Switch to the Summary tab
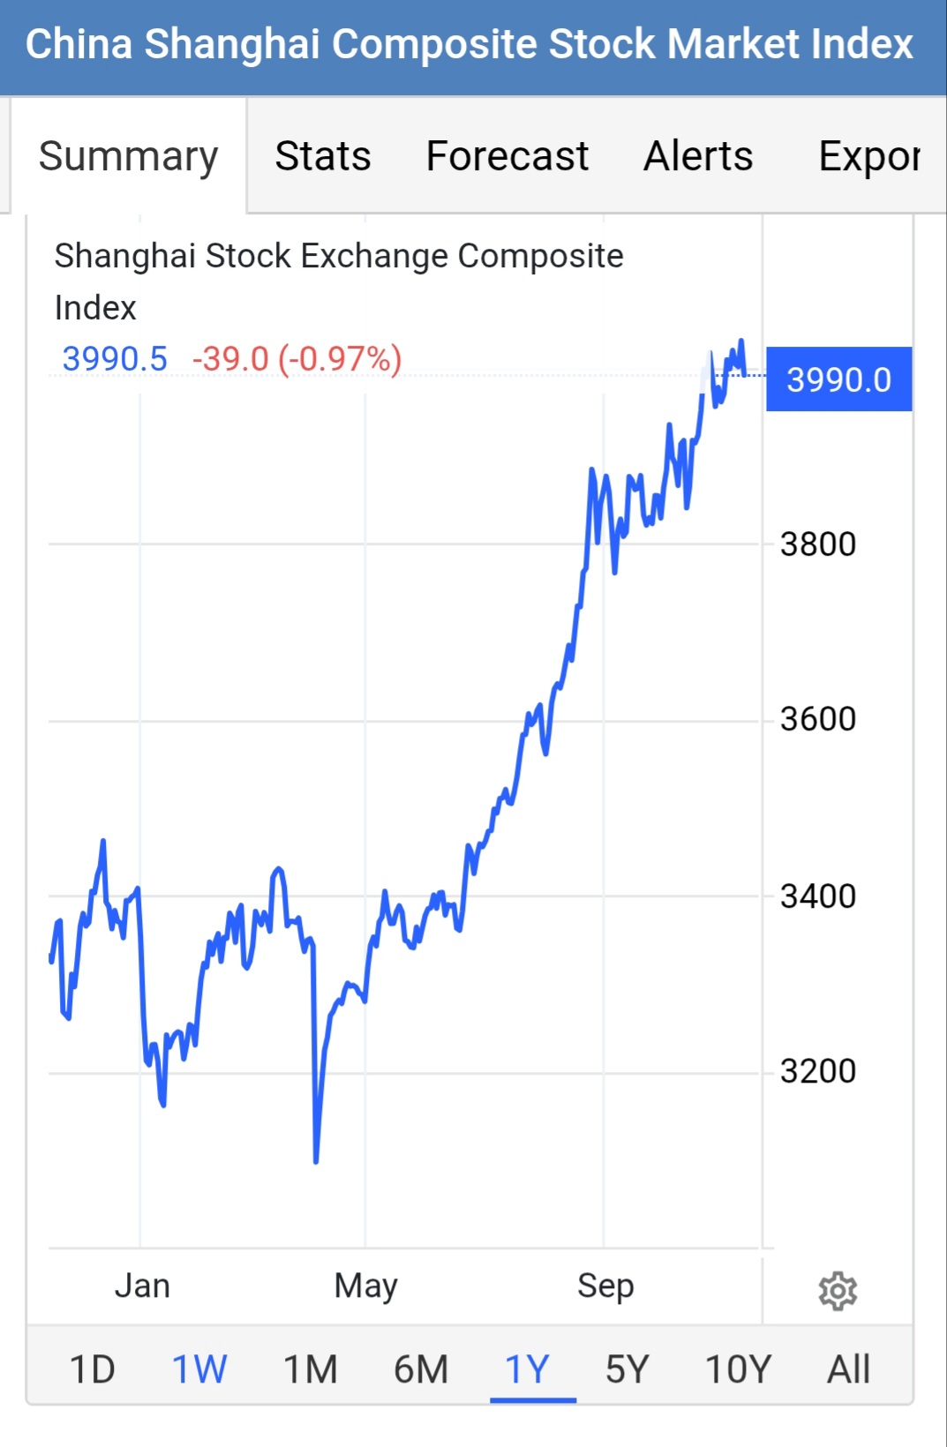 [128, 157]
